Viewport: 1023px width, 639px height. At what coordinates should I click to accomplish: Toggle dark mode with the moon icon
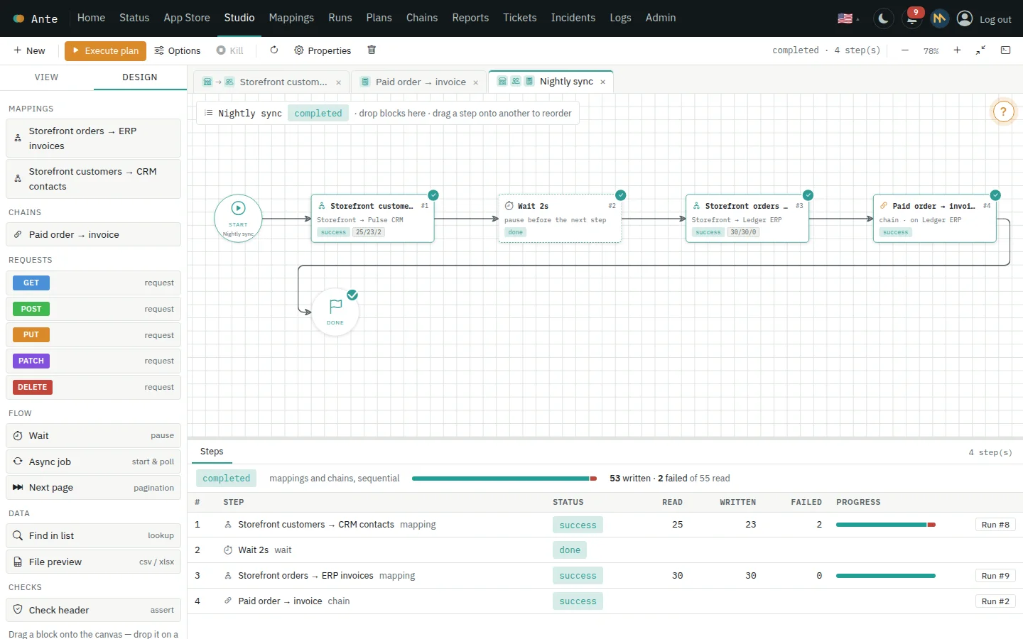pos(883,19)
